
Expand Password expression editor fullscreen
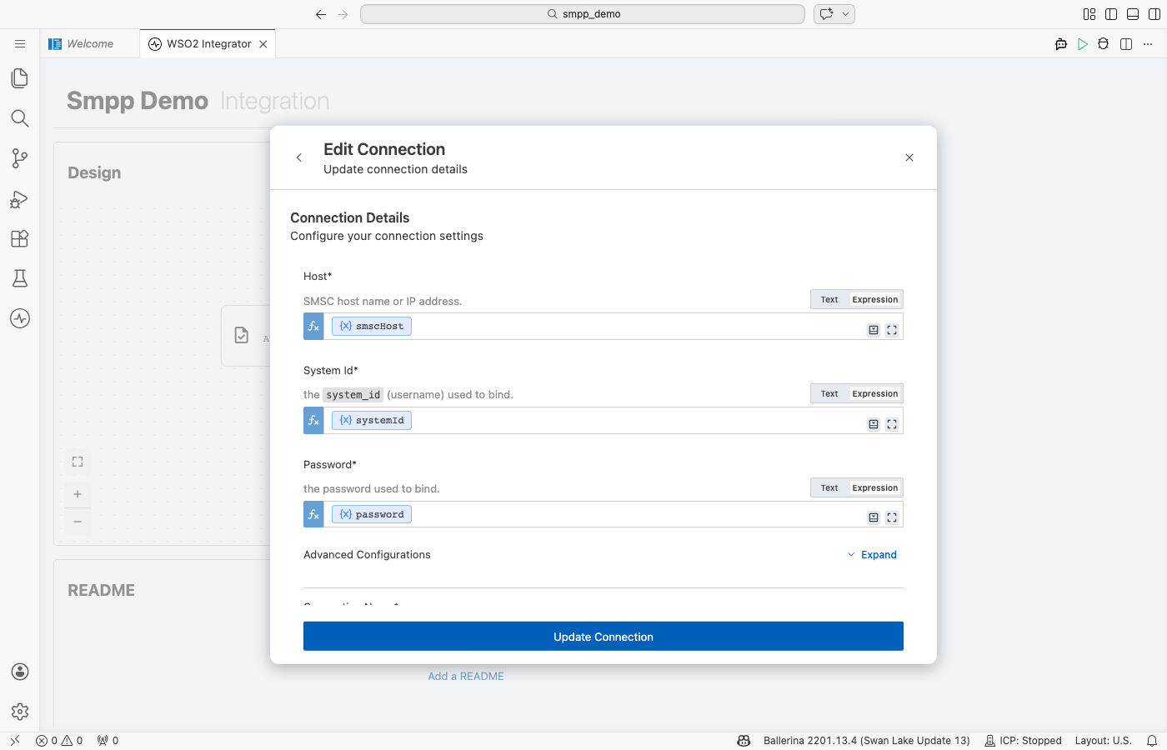tap(892, 517)
